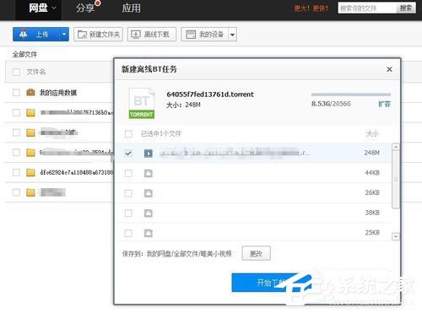Viewport: 422px width, 313px height.
Task: Click the 扩容 link
Action: (384, 104)
